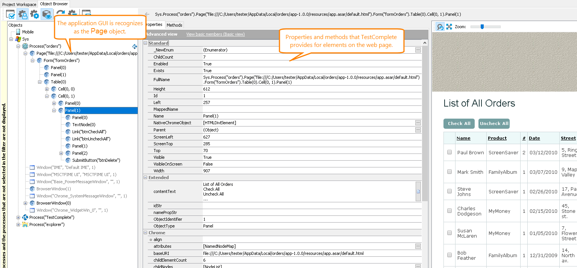Click the fit-to-window arrows icon near Zoom
The height and width of the screenshot is (268, 577).
(x=449, y=27)
